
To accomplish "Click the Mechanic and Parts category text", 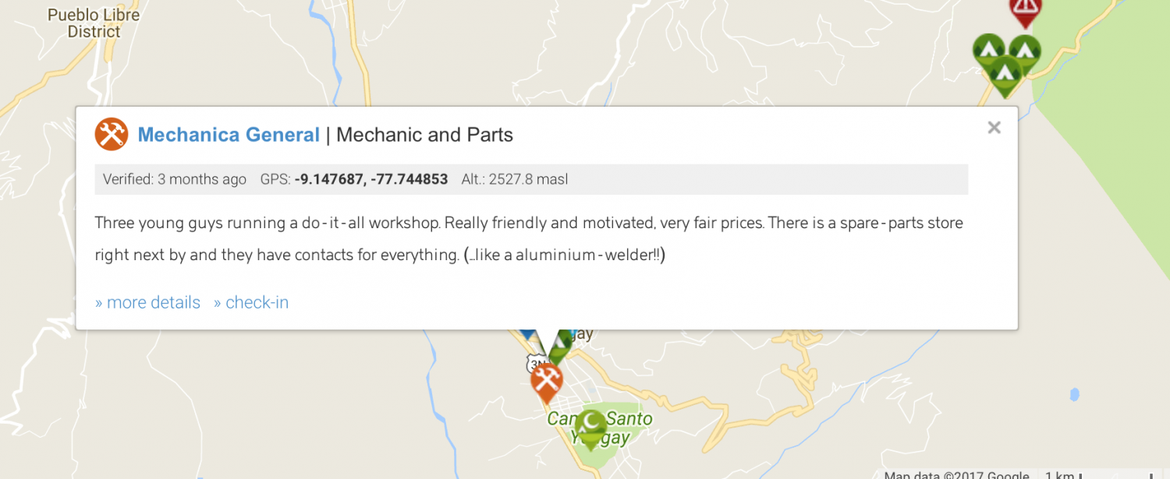I will 424,135.
